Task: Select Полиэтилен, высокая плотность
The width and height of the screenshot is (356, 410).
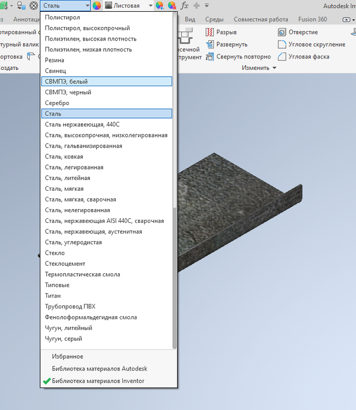Action: 107,39
